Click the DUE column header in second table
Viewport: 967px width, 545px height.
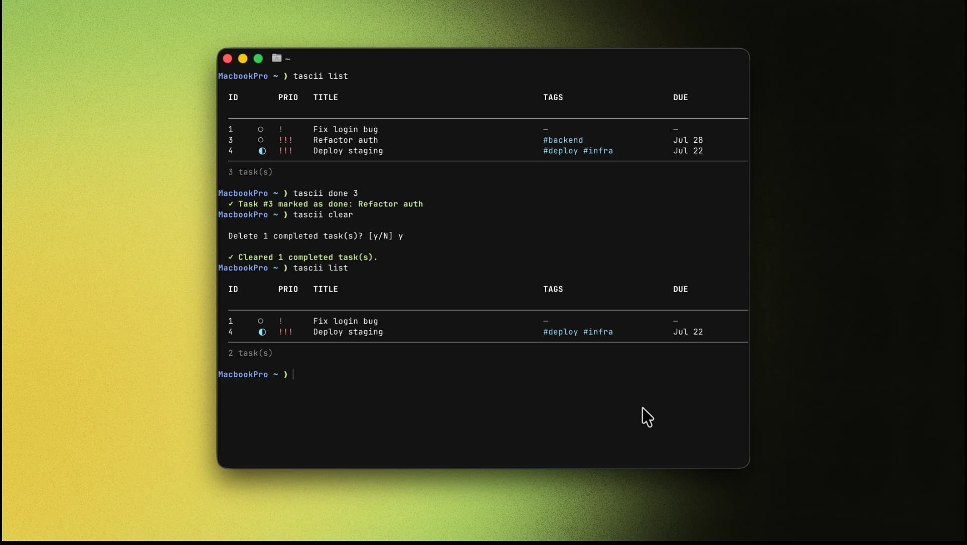[x=680, y=290]
